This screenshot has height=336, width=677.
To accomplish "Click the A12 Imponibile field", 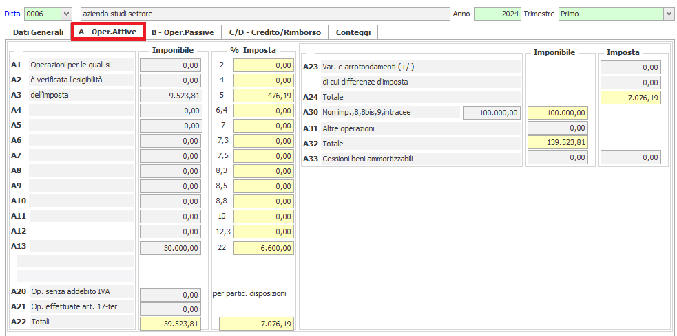I will [171, 232].
